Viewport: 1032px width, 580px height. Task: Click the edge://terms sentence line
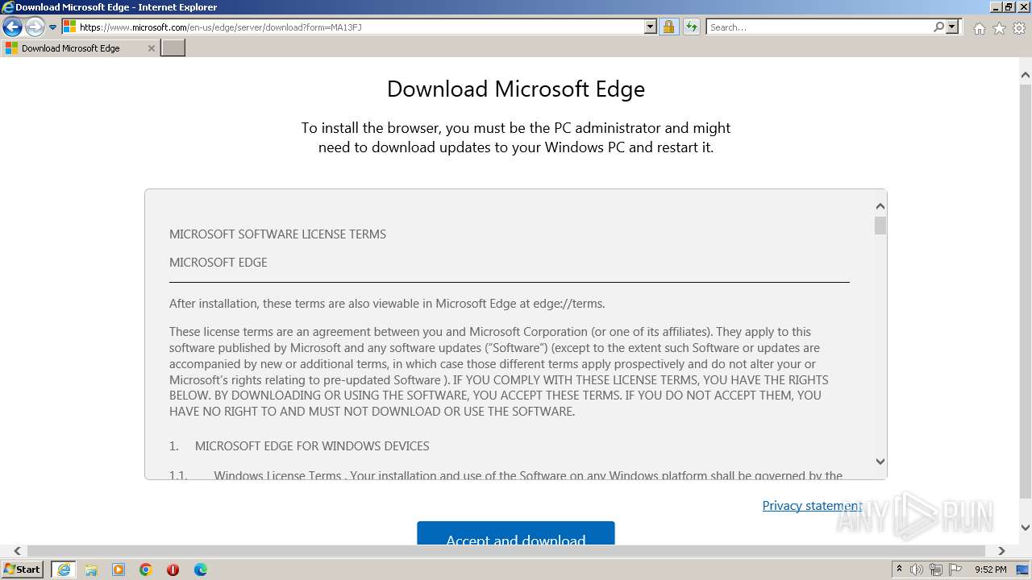point(387,304)
